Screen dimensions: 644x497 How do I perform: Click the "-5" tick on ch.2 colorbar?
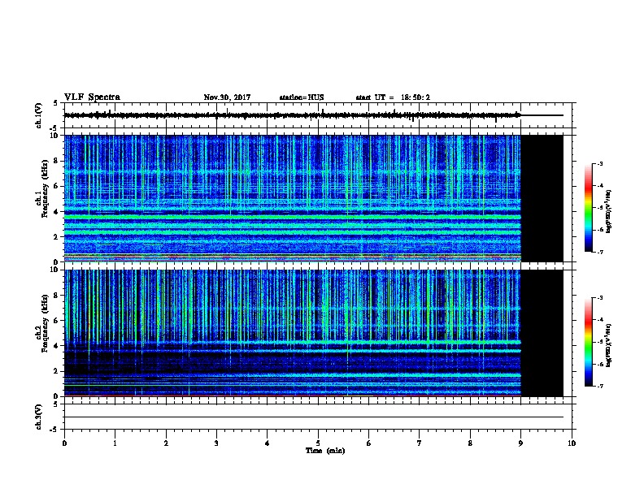click(599, 342)
